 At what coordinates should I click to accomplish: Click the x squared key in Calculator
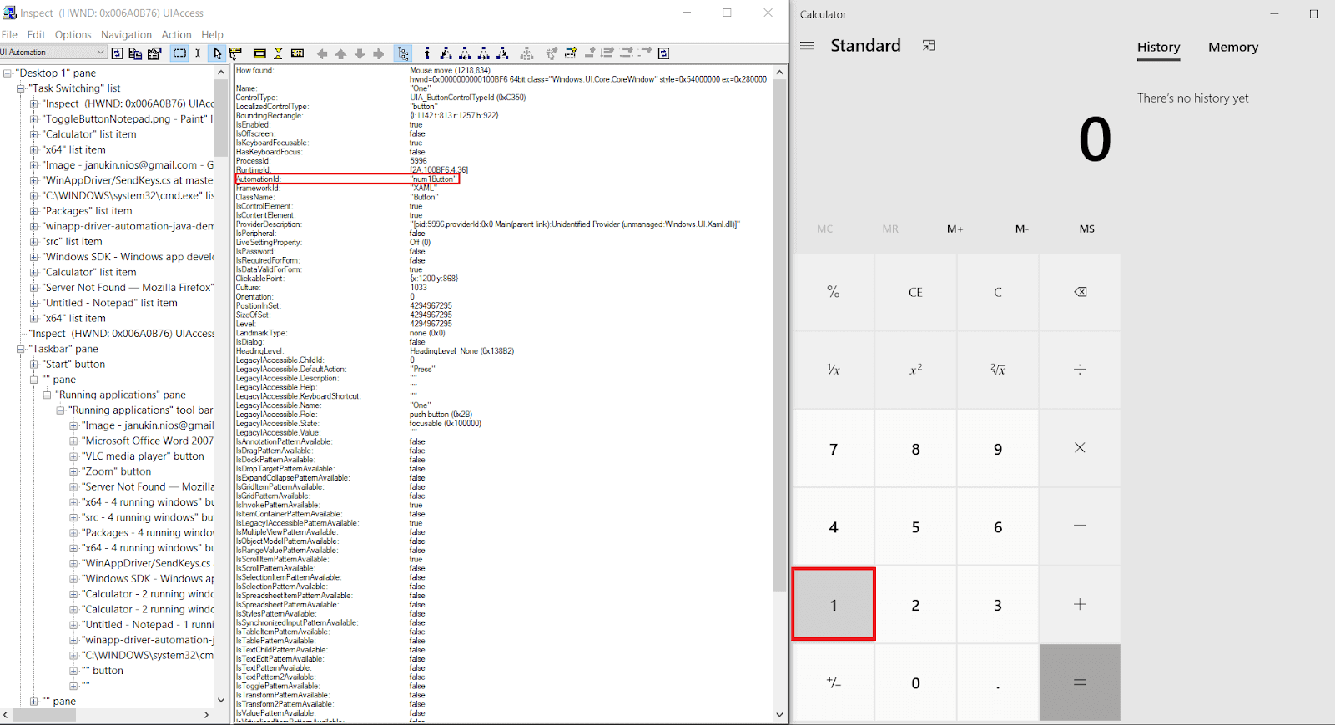tap(915, 370)
